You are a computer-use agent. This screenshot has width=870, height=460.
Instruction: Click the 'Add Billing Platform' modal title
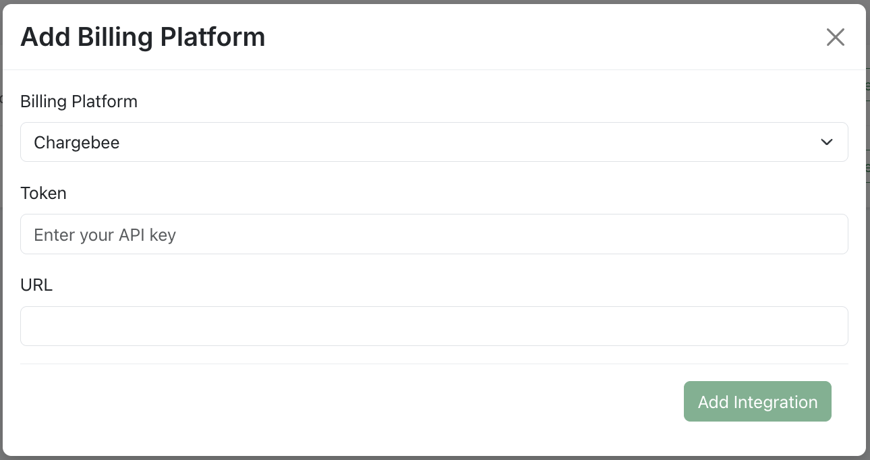click(x=143, y=37)
